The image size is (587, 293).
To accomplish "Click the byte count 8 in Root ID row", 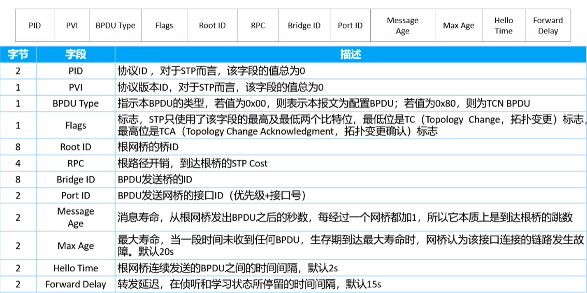I will click(x=18, y=147).
